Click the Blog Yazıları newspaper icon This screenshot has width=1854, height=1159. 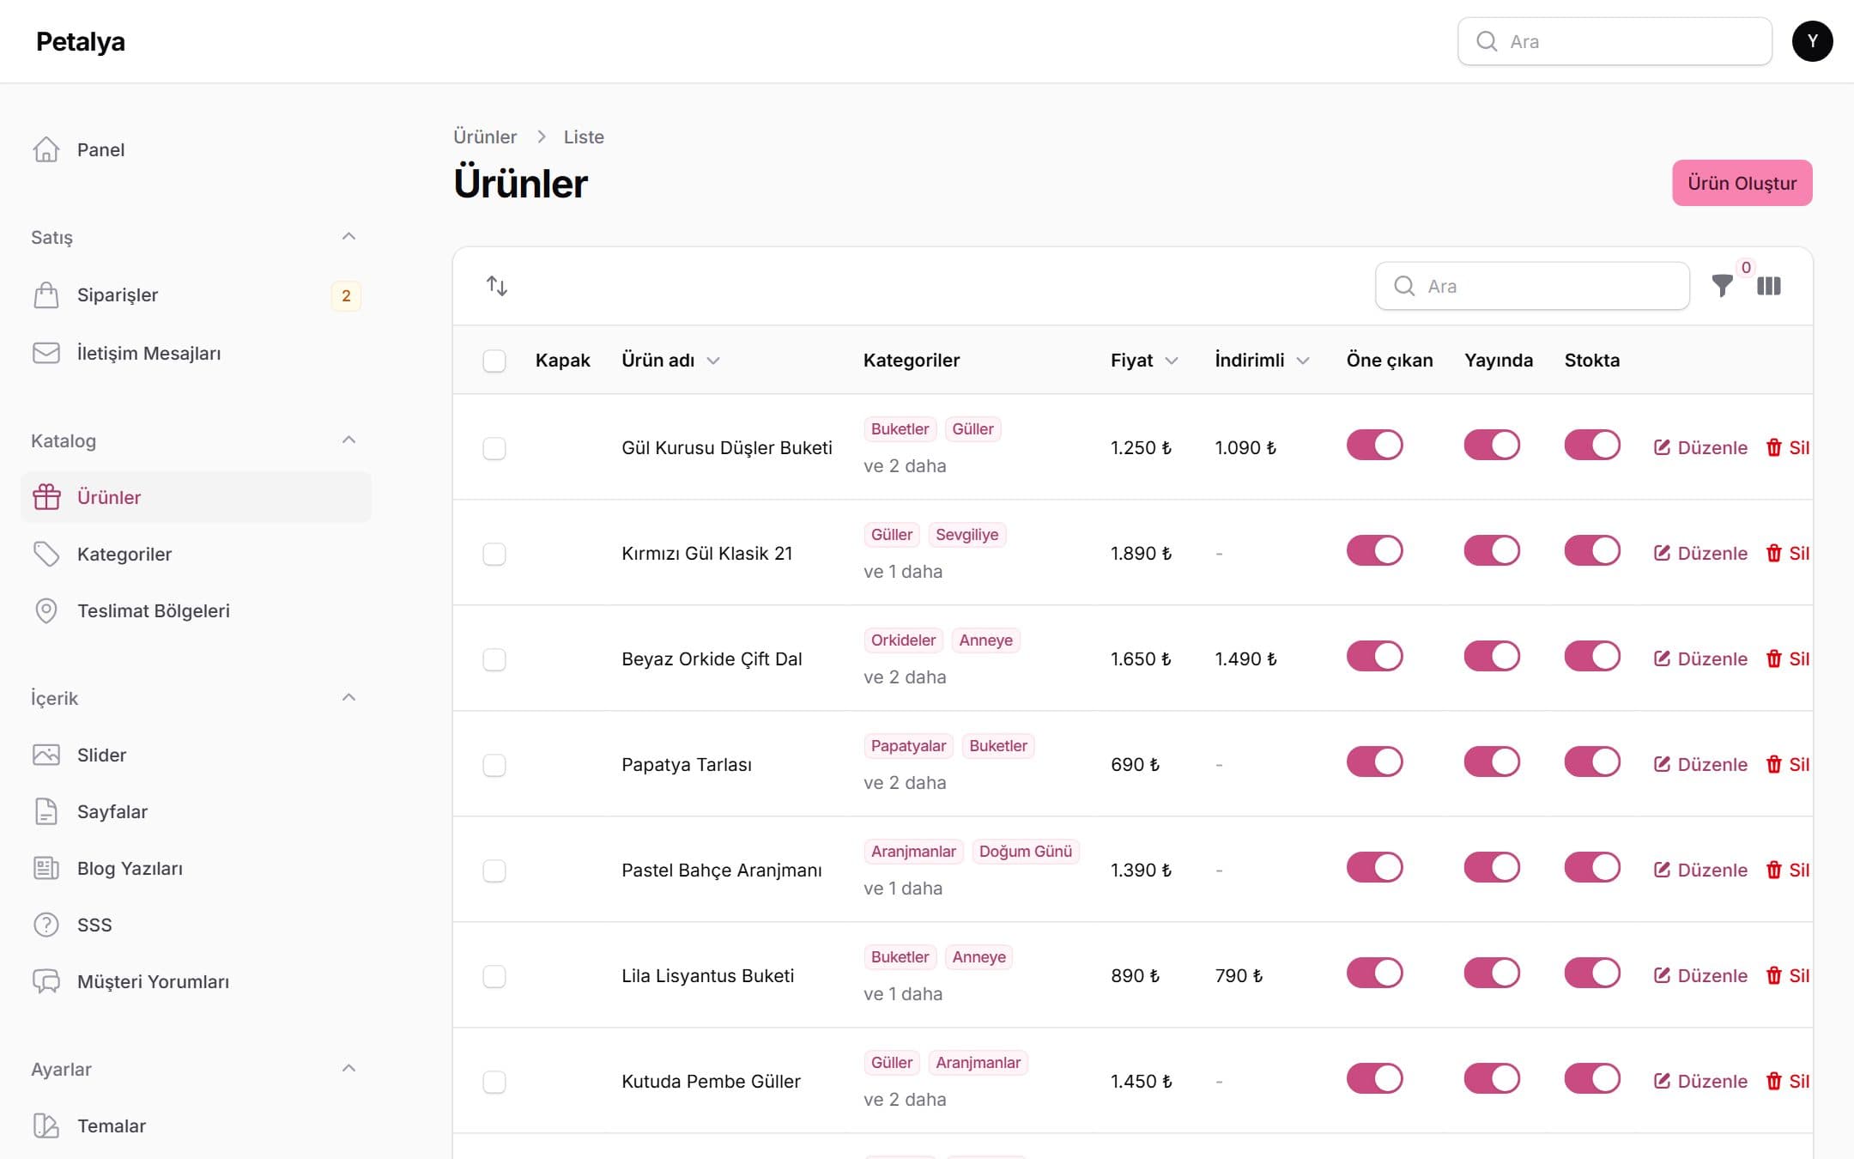pyautogui.click(x=46, y=868)
